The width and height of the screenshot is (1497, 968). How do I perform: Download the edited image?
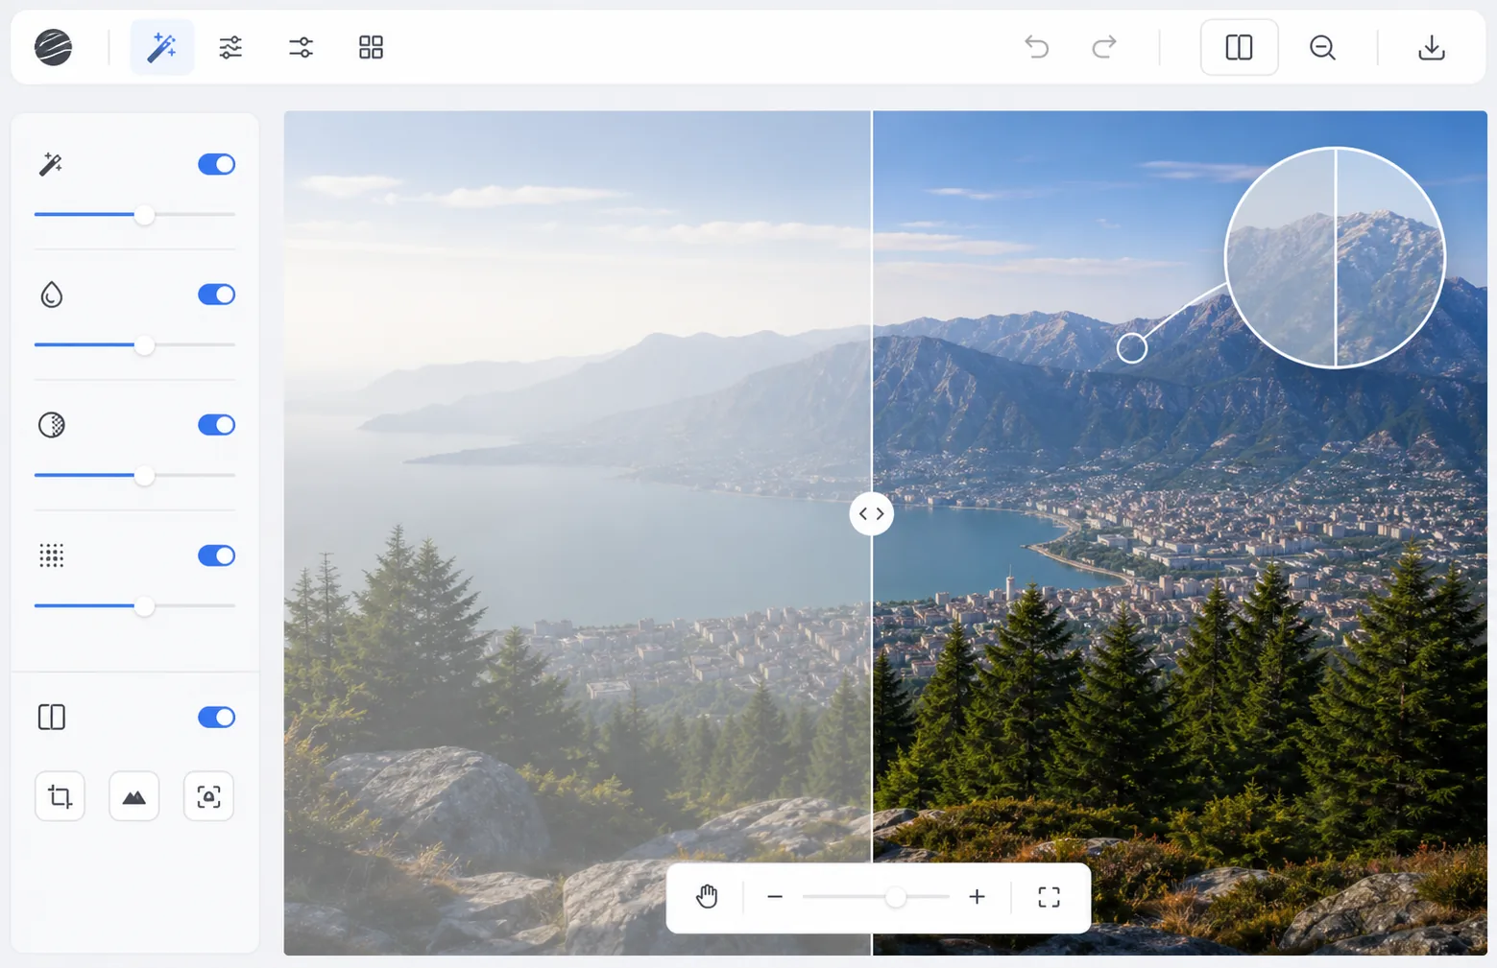[1431, 47]
